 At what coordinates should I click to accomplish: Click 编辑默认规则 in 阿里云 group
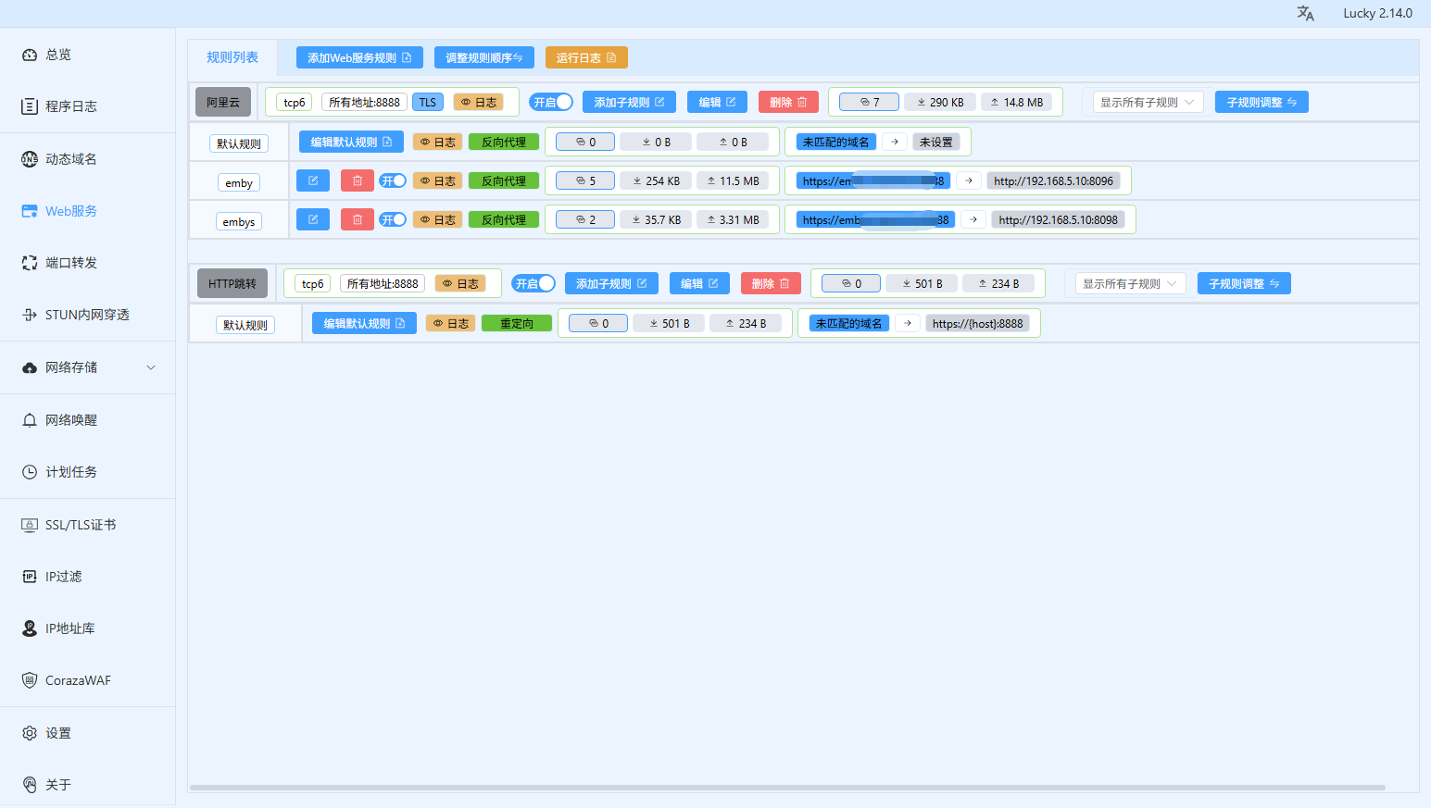(351, 142)
